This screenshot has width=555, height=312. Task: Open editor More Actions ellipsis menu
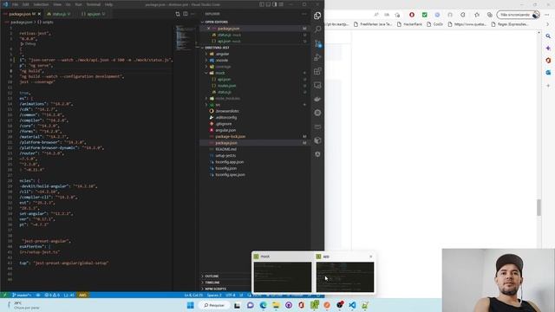[x=193, y=14]
